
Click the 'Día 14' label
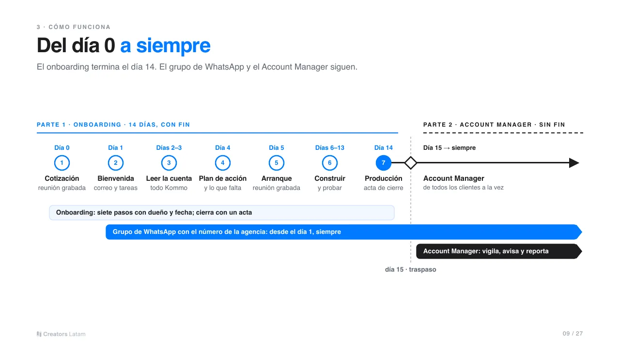pos(384,148)
